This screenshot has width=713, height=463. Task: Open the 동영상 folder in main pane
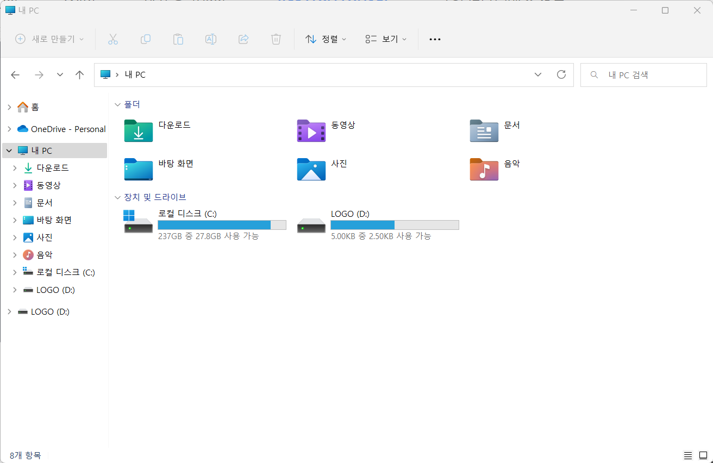[x=311, y=131]
